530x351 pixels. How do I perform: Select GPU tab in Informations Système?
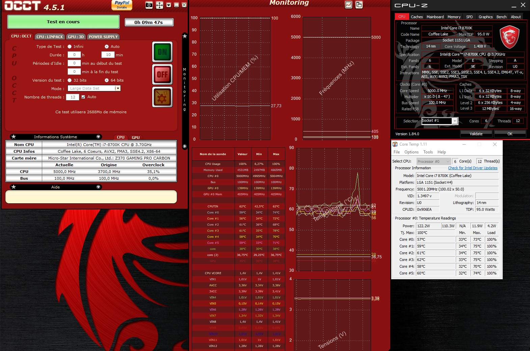[136, 138]
